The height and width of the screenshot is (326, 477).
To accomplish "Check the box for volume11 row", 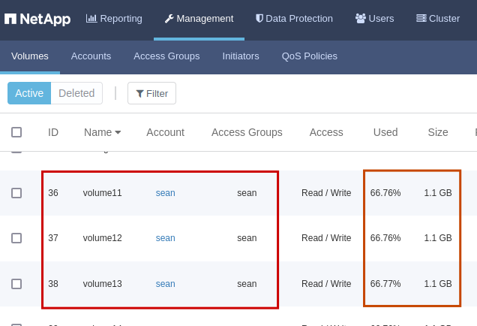I will point(16,193).
